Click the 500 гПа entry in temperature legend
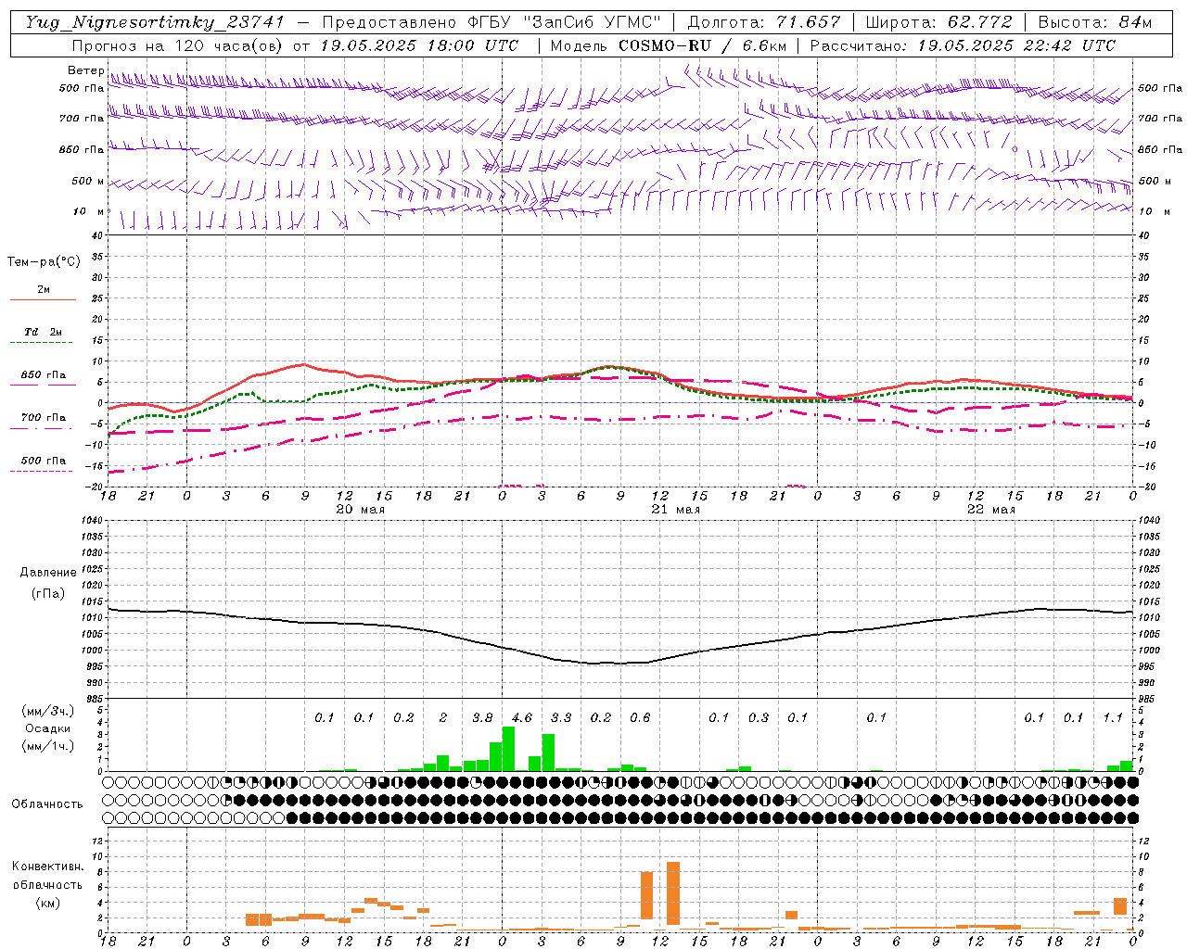Image resolution: width=1187 pixels, height=949 pixels. (x=44, y=461)
